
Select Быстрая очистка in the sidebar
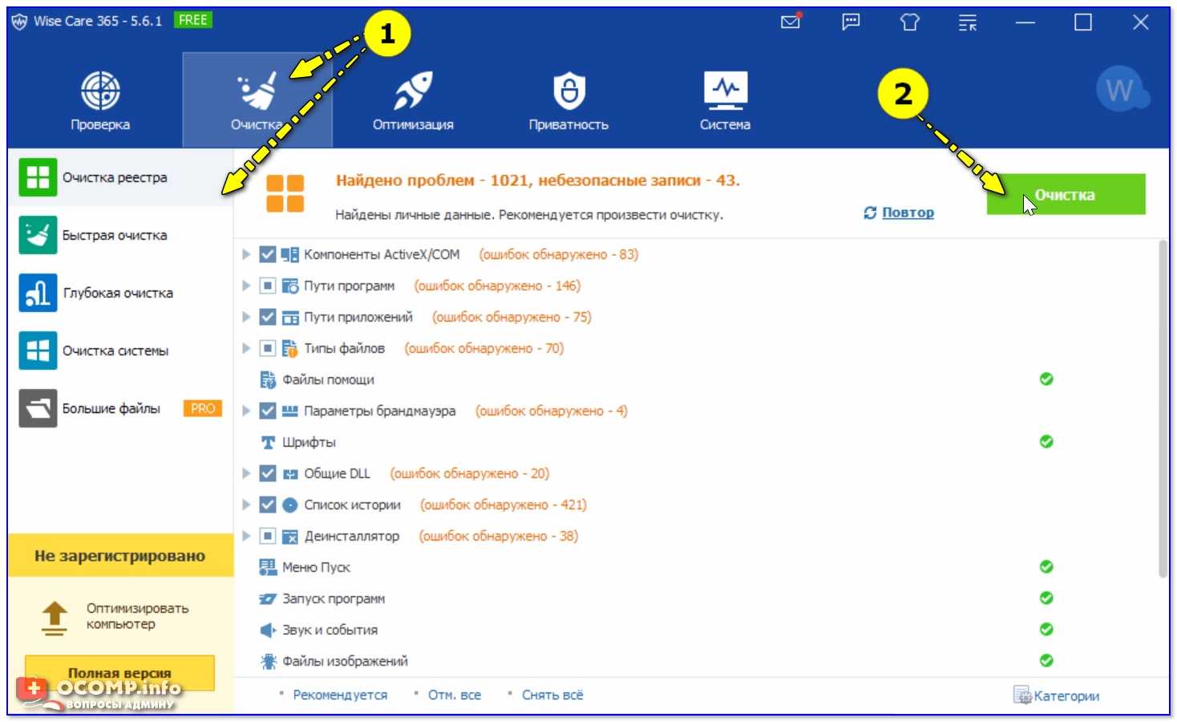(x=120, y=235)
